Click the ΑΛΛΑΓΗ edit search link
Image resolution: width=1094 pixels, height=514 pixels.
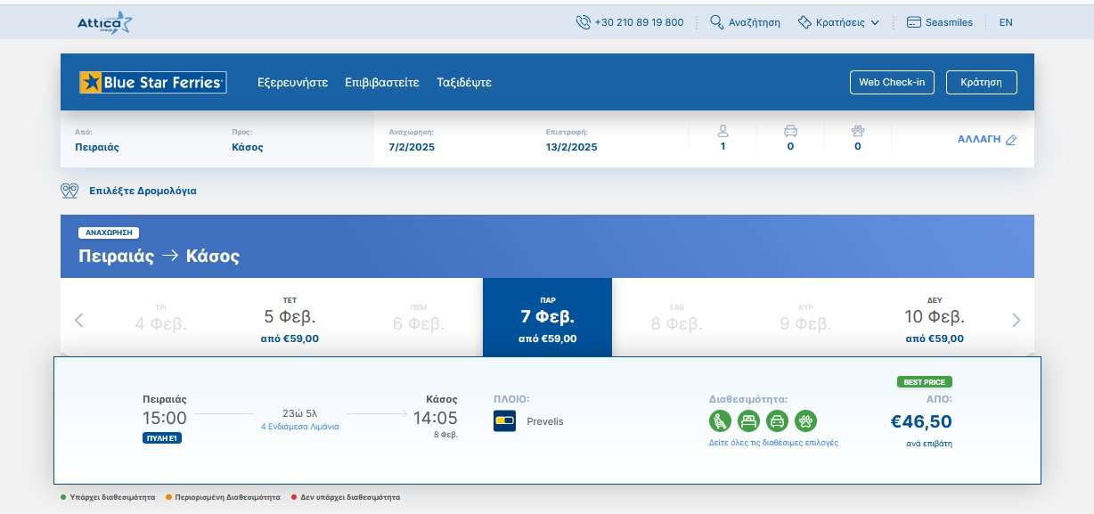click(986, 140)
